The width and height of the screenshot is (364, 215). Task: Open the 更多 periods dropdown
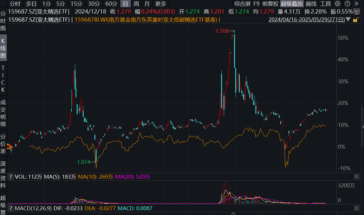160,4
